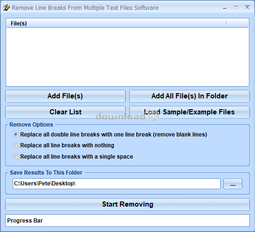This screenshot has height=232, width=255.
Task: Click the File(s) column divider
Action: coord(226,23)
